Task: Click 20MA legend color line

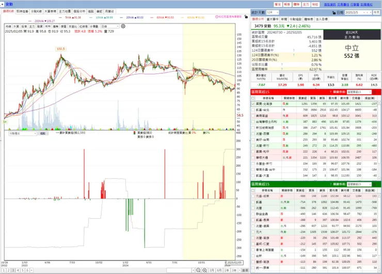Action: click(122, 18)
